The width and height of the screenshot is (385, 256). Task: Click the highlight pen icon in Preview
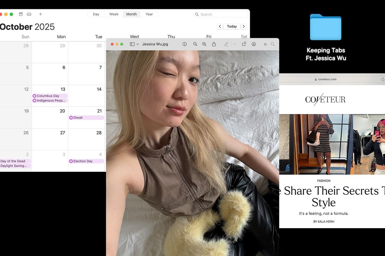[226, 44]
